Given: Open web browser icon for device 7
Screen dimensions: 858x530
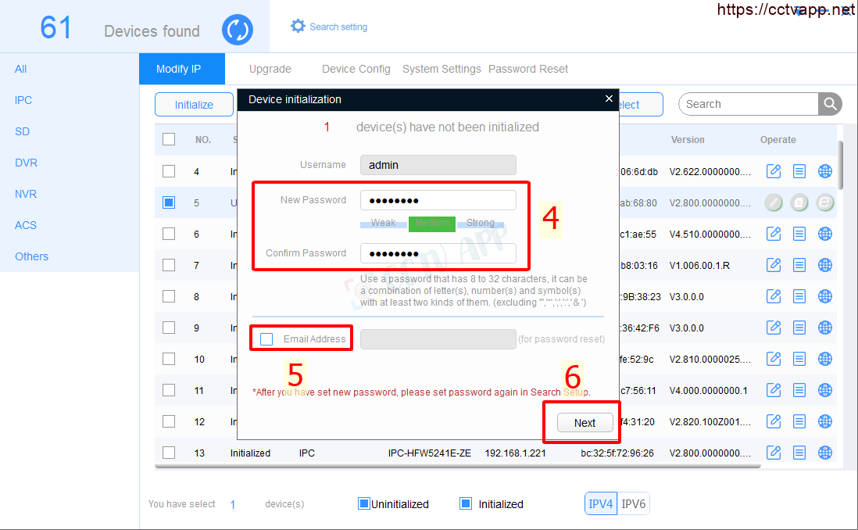Looking at the screenshot, I should pos(824,265).
